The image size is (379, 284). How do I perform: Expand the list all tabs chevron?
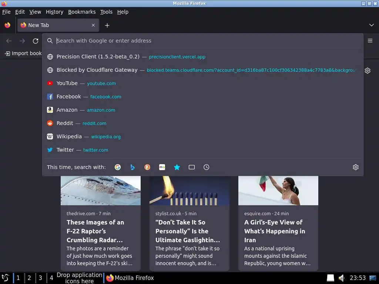click(372, 25)
